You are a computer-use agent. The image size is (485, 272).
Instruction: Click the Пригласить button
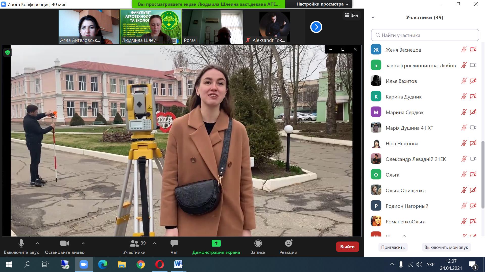click(x=393, y=247)
